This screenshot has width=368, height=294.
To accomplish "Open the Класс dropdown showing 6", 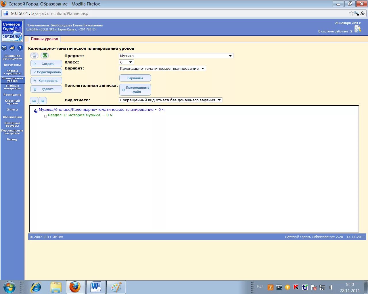I will pos(126,62).
